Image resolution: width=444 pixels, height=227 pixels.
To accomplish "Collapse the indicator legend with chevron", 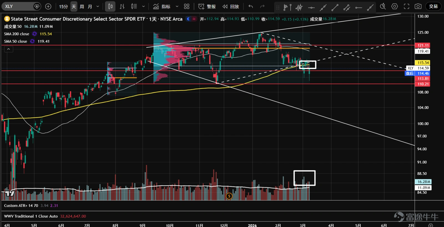I will [x=9, y=49].
